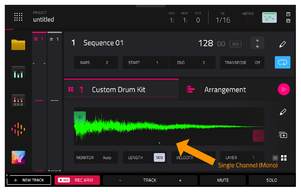Start playback with the pink play button

[283, 89]
